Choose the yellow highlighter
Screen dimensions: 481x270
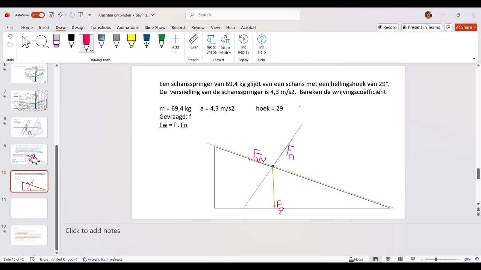[132, 41]
